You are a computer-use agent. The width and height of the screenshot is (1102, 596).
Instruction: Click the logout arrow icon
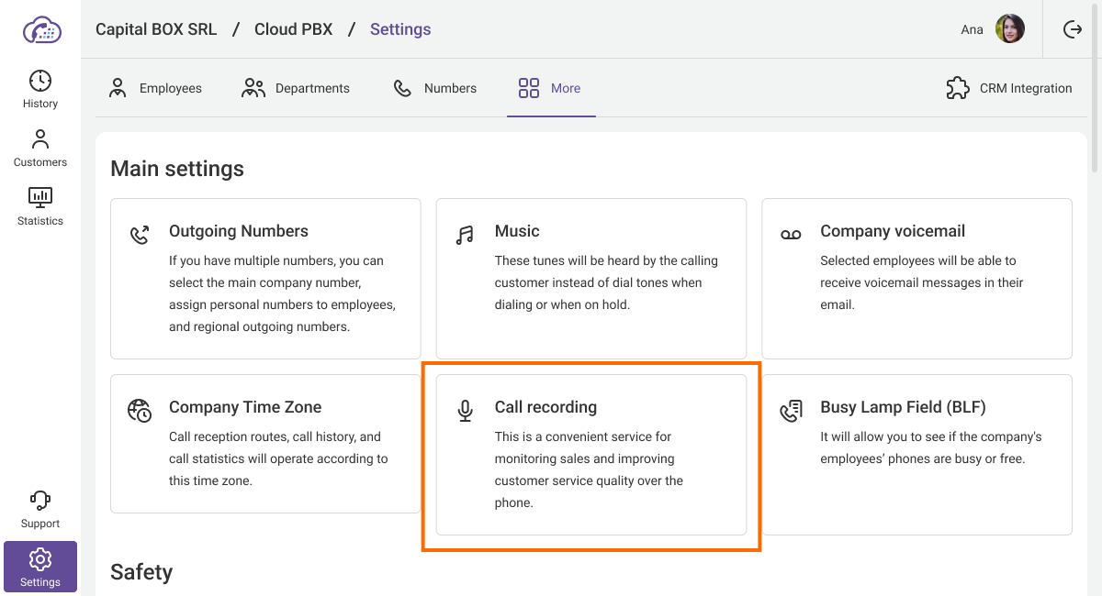pos(1072,29)
